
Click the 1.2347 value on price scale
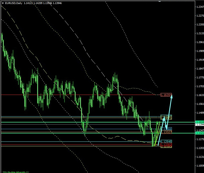click(199, 7)
